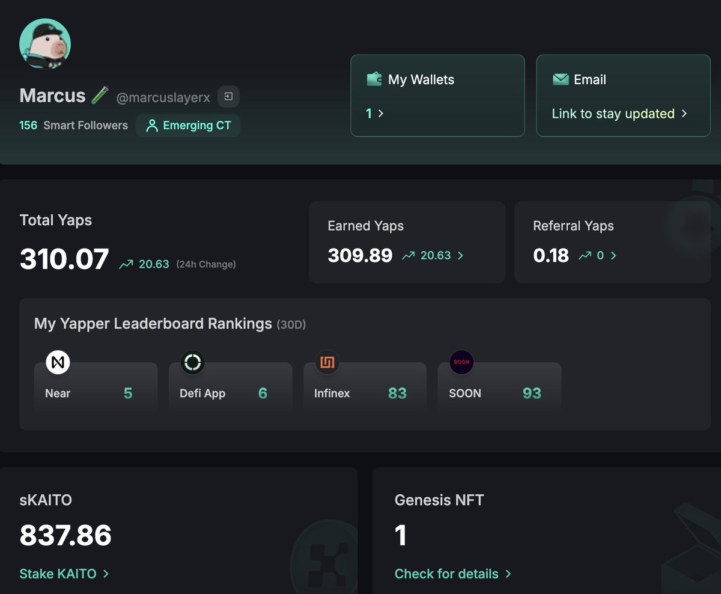Click the Genesis NFT heading
This screenshot has height=594, width=721.
[x=439, y=500]
